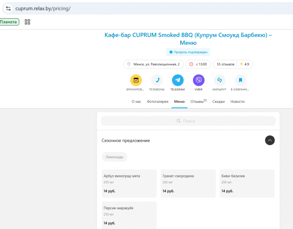Click the Сезонное предложение heading
The image size is (293, 229).
coord(126,140)
